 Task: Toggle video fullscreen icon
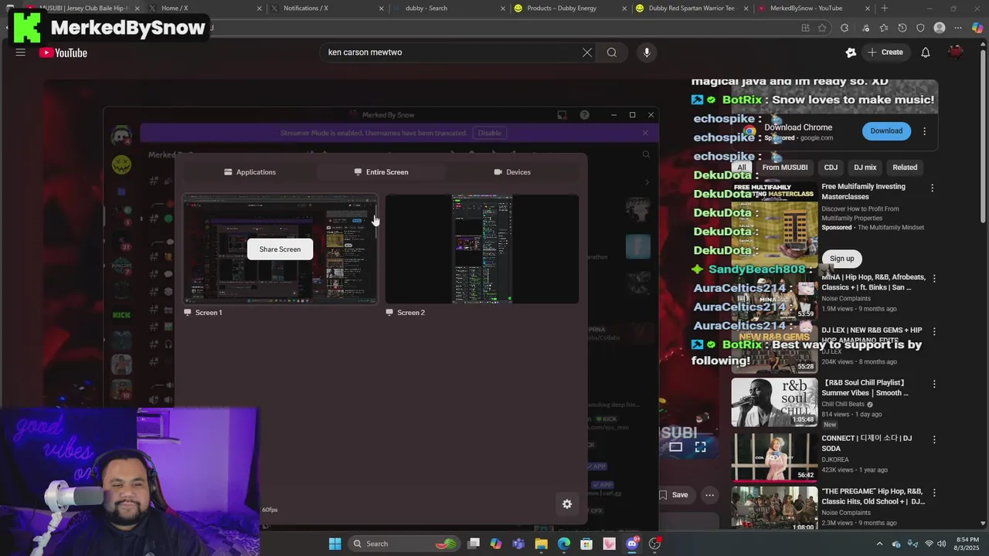pyautogui.click(x=700, y=446)
